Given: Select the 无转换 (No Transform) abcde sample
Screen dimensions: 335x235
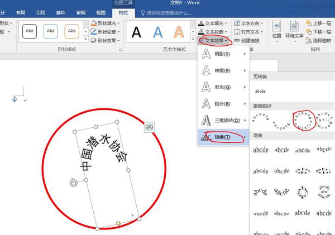Looking at the screenshot, I should click(260, 90).
